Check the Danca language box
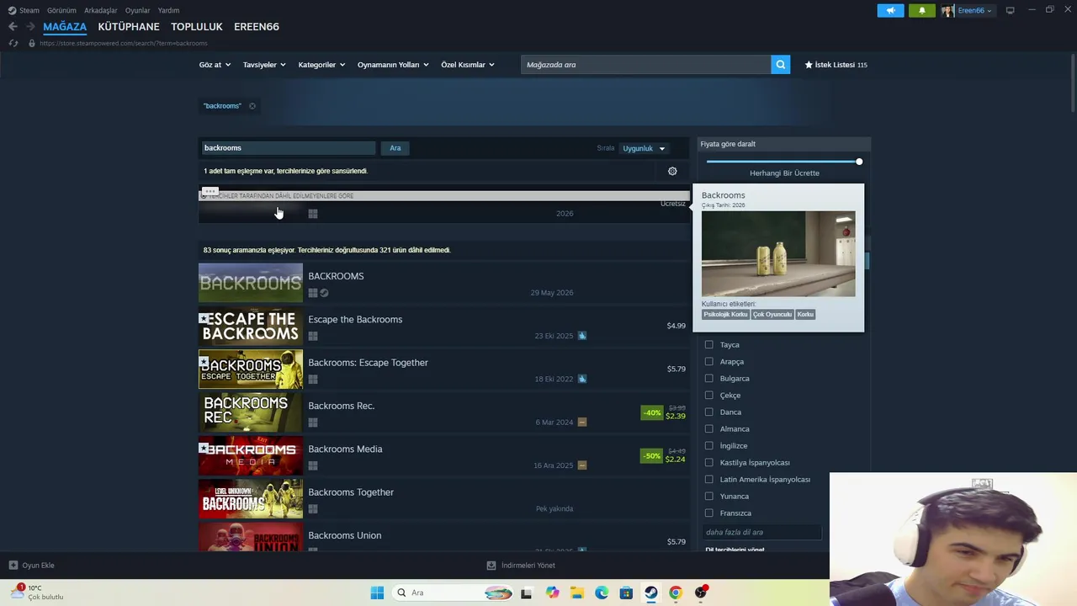Viewport: 1077px width, 606px height. (708, 412)
